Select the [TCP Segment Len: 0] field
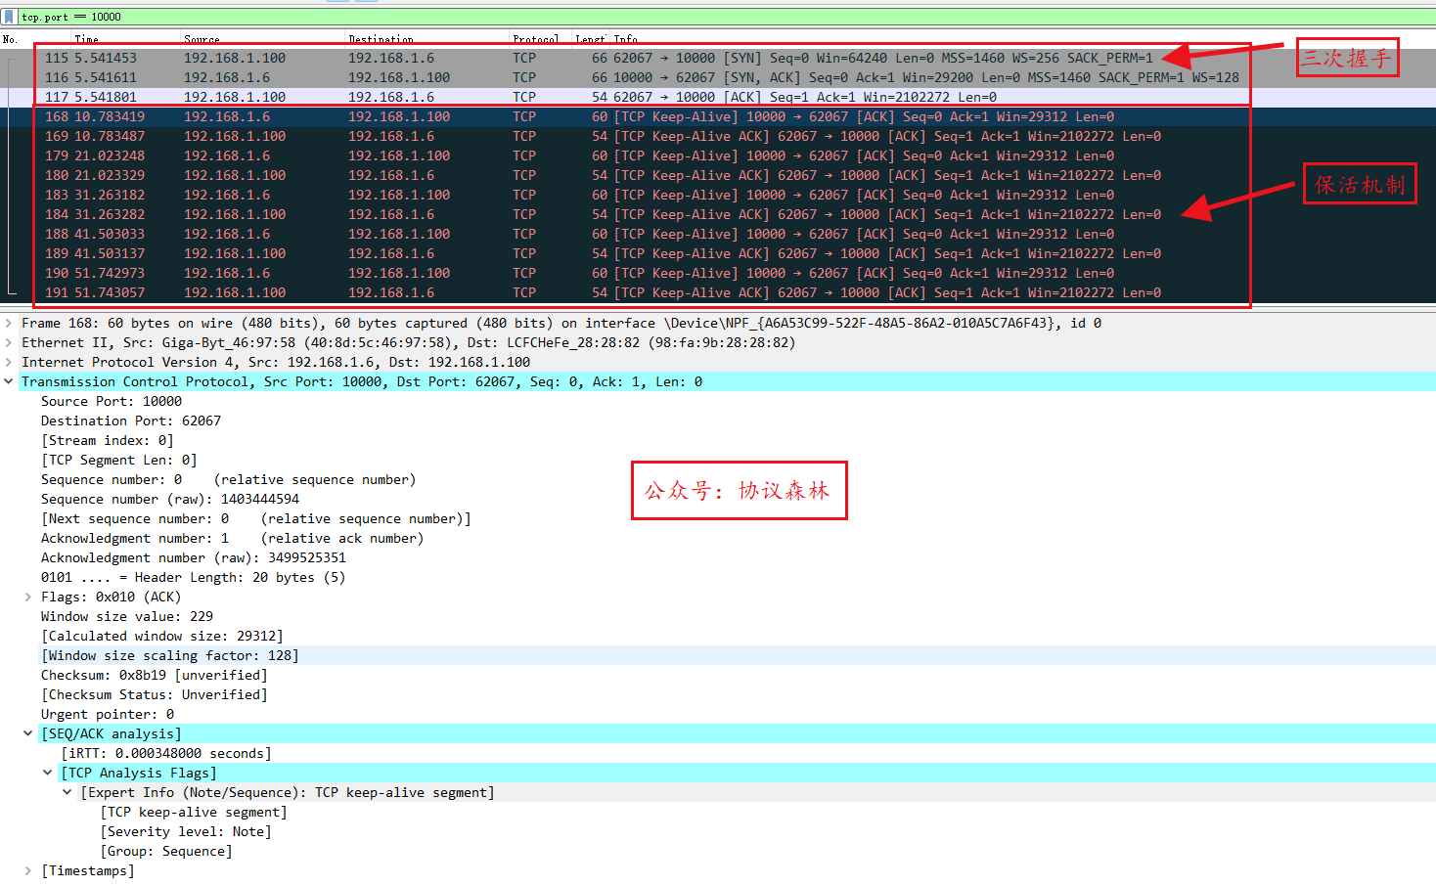 point(119,460)
